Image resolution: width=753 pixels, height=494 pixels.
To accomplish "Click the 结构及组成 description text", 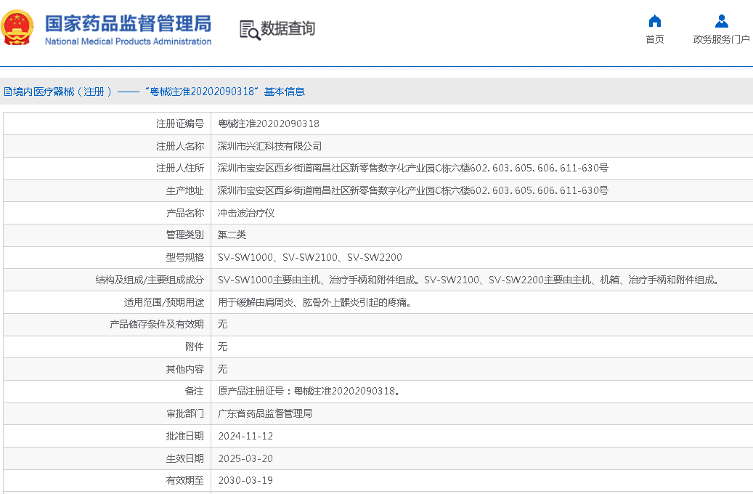I will [469, 280].
